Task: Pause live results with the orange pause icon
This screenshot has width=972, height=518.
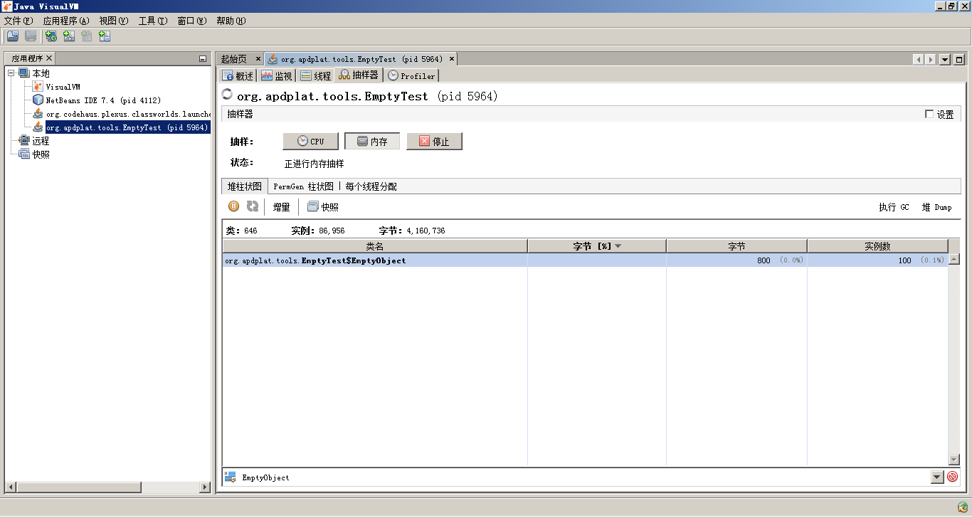Action: 233,206
